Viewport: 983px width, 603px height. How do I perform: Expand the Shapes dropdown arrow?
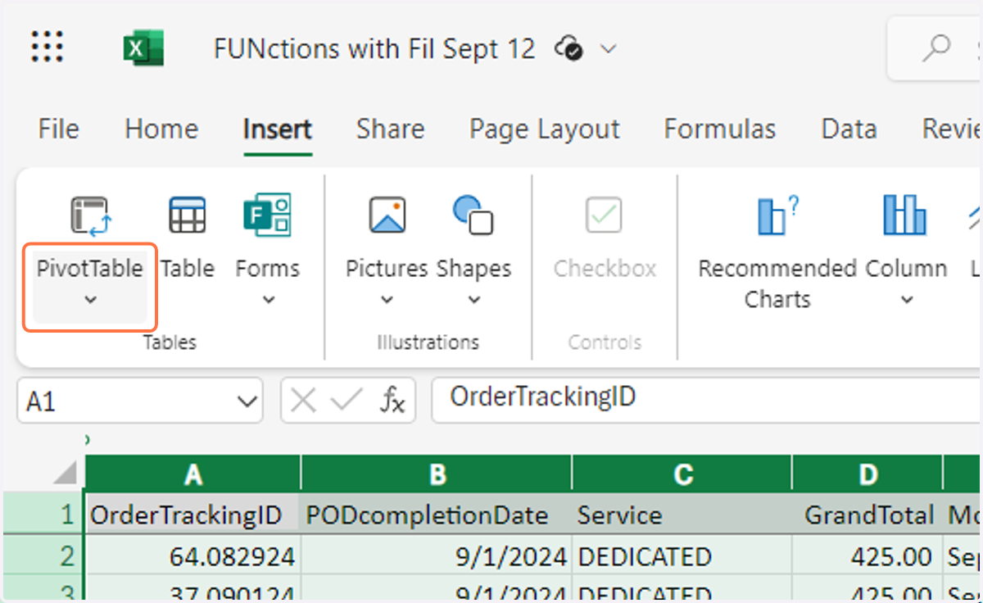(473, 300)
